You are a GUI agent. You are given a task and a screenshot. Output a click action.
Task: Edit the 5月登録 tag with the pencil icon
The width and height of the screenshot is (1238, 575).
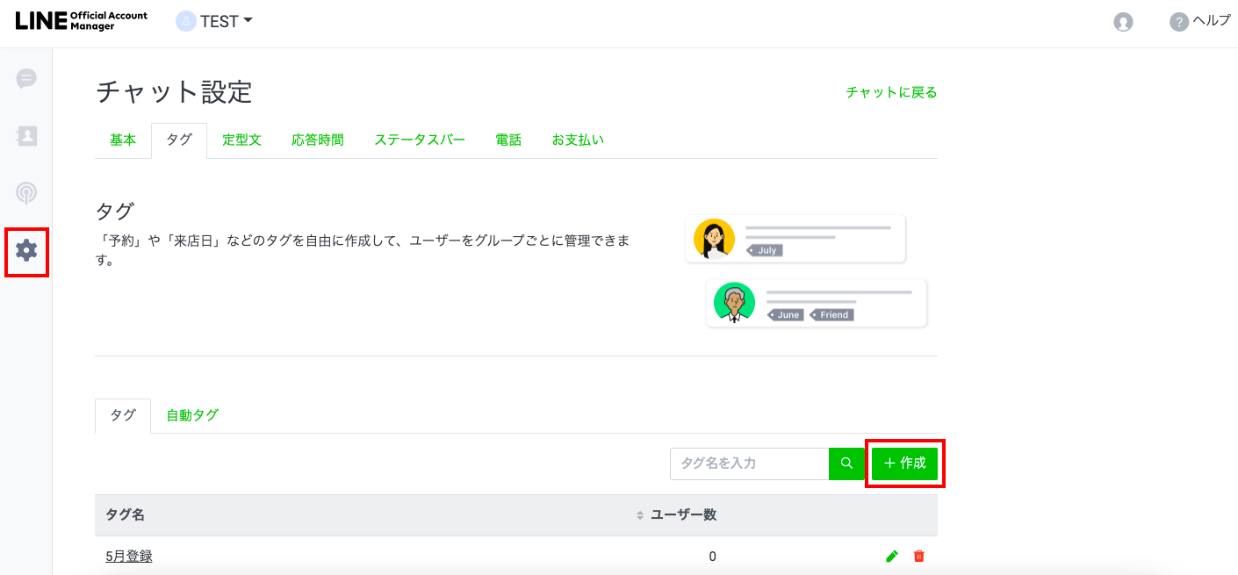(x=891, y=556)
